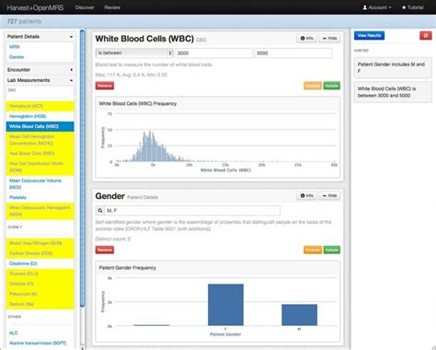
Task: Select the 'Patient Gender includes M and F' filter
Action: tap(393, 67)
